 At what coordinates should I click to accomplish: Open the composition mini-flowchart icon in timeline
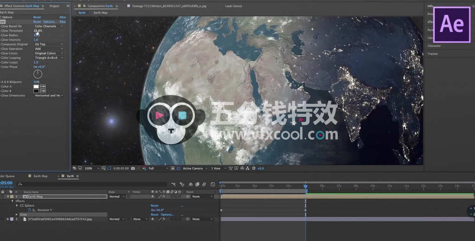[x=173, y=184]
